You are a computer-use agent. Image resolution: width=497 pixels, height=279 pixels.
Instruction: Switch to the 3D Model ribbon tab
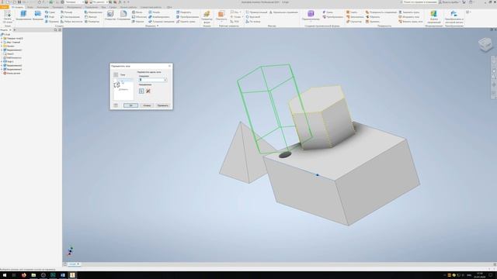tap(17, 7)
